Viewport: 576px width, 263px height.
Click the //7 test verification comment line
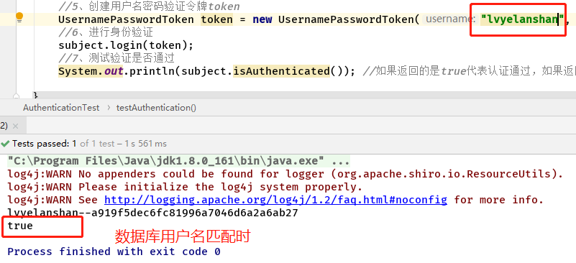click(x=116, y=58)
